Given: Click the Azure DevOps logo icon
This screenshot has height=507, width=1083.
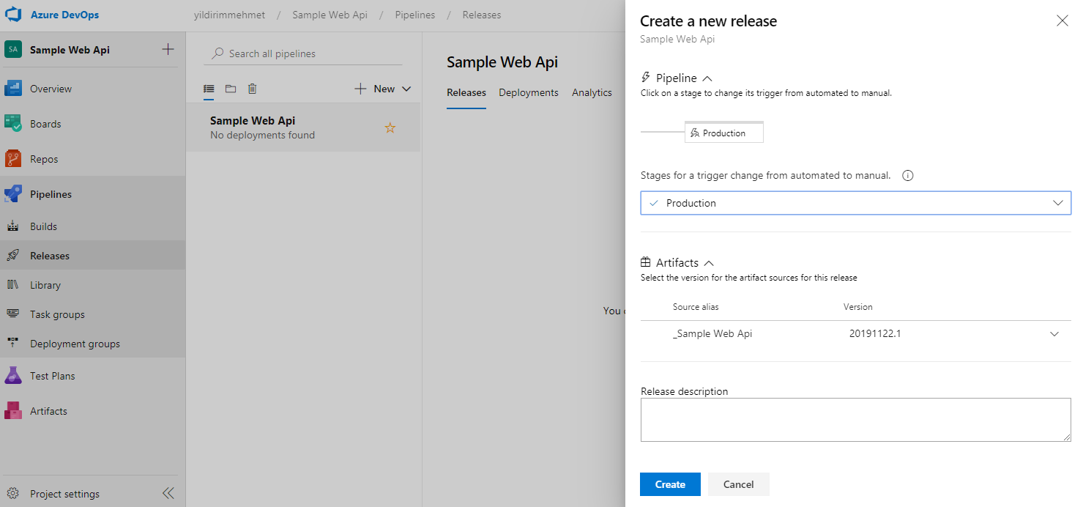Looking at the screenshot, I should tap(13, 15).
